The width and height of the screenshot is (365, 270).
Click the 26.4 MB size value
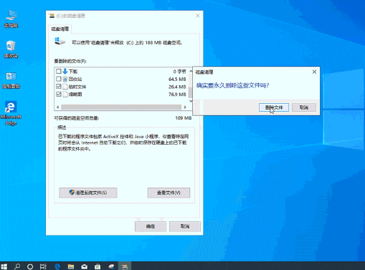pyautogui.click(x=177, y=87)
